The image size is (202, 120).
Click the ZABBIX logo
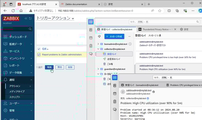click(11, 19)
